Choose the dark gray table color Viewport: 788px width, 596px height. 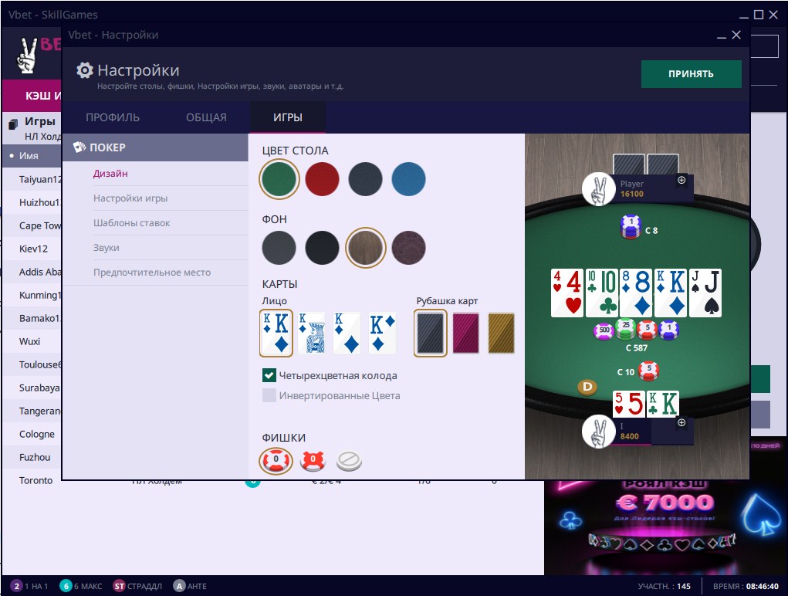coord(365,179)
